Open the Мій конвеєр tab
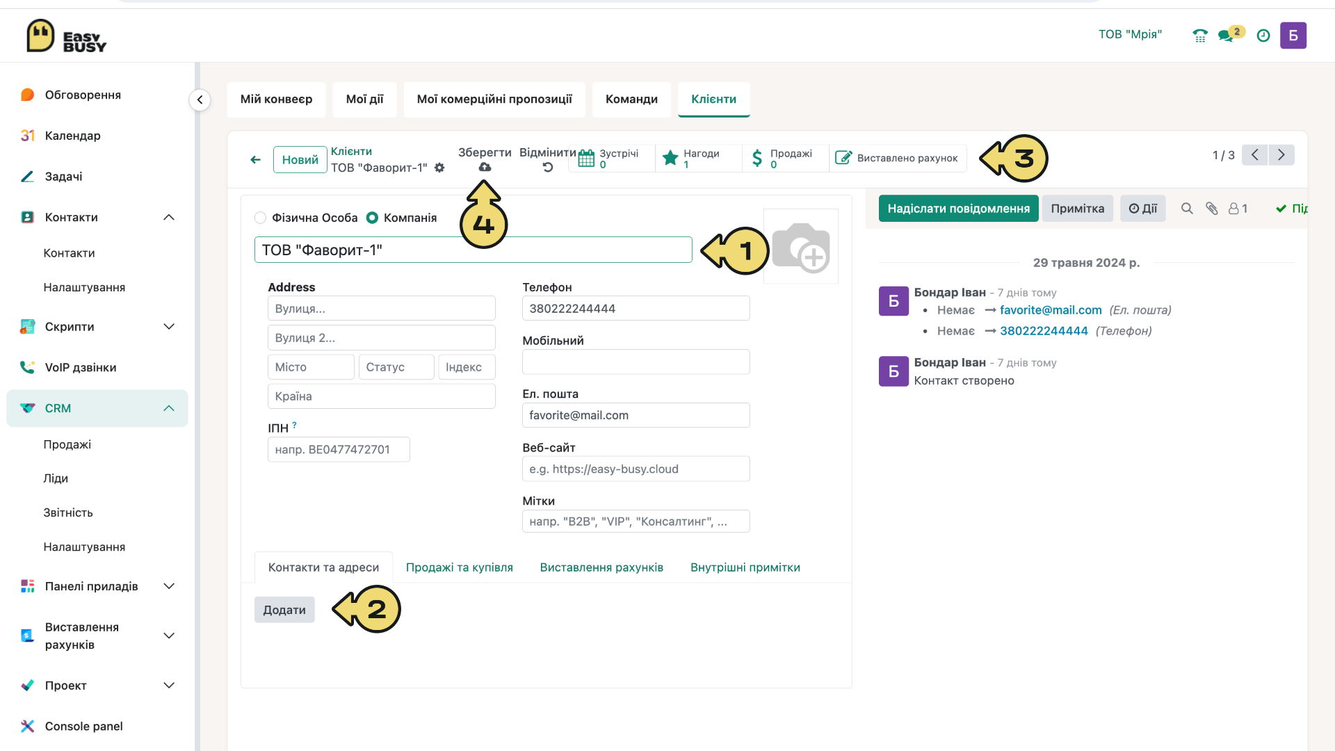1335x751 pixels. pyautogui.click(x=276, y=99)
